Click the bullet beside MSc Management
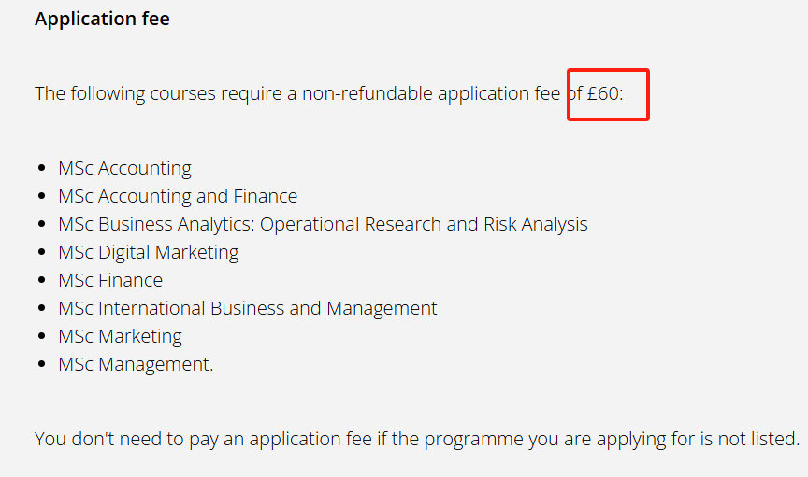This screenshot has height=477, width=808. pyautogui.click(x=41, y=365)
